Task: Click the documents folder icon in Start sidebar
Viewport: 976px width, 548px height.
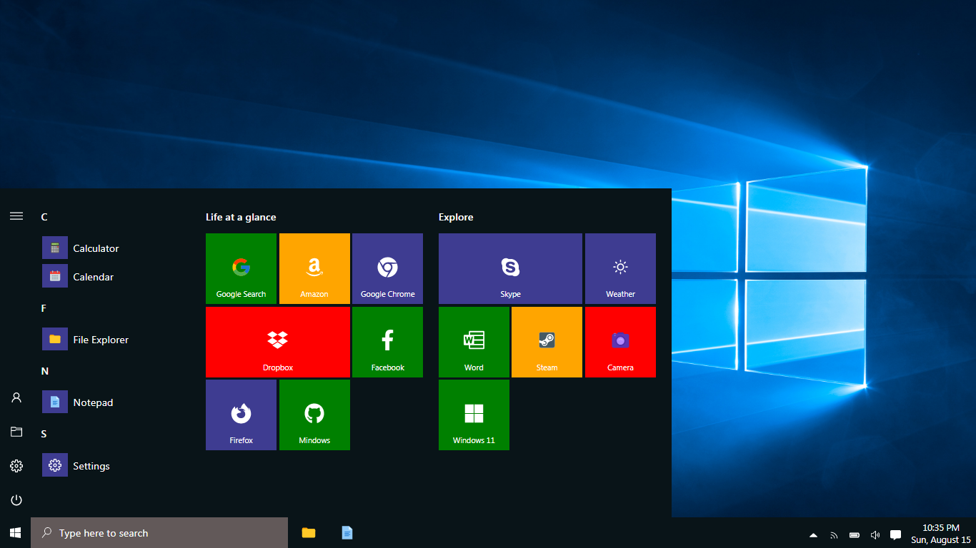Action: [16, 432]
